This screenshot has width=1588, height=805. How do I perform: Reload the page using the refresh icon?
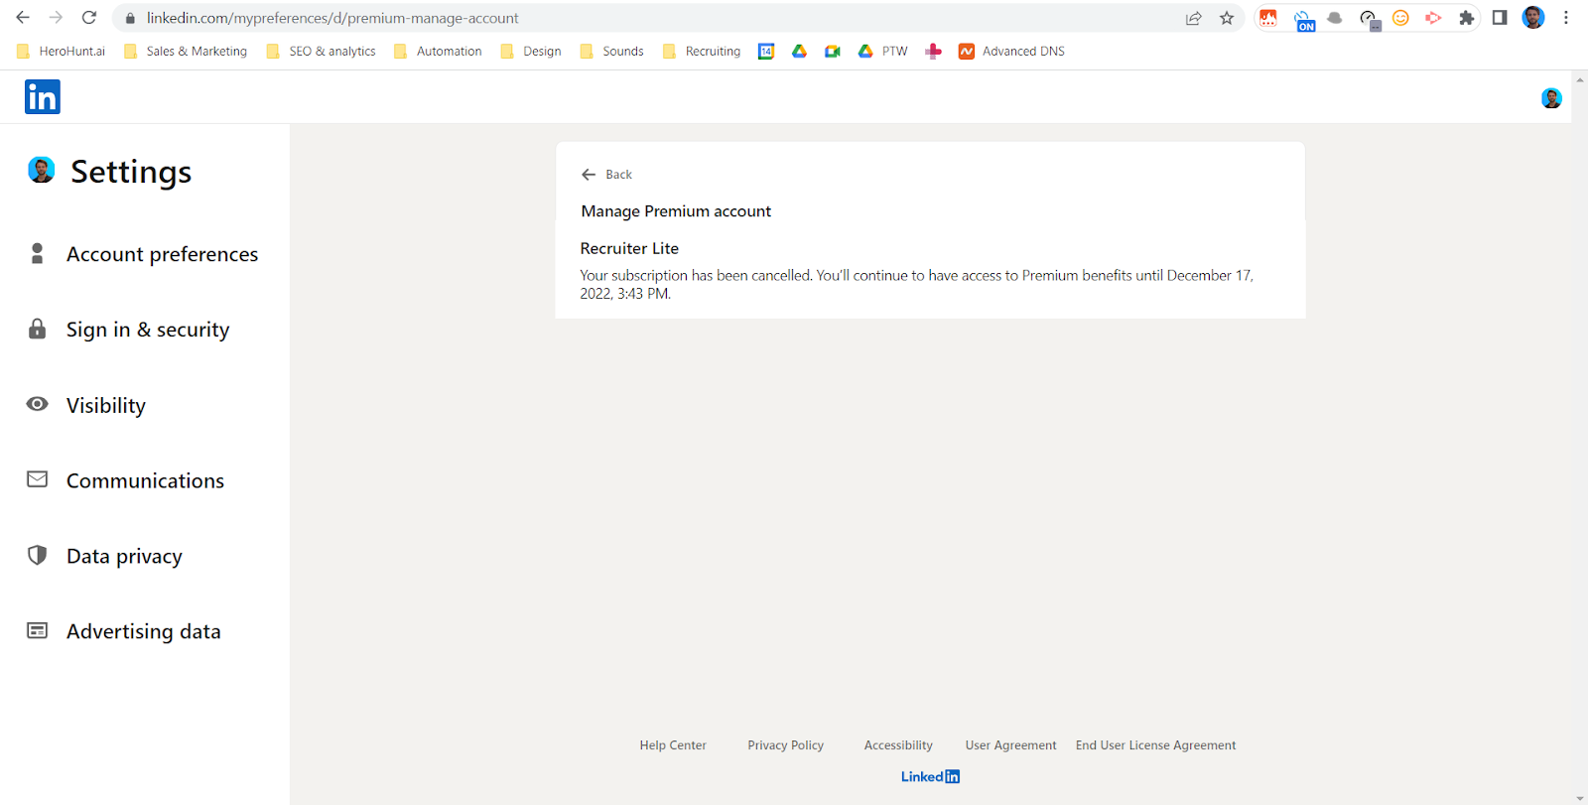(89, 18)
